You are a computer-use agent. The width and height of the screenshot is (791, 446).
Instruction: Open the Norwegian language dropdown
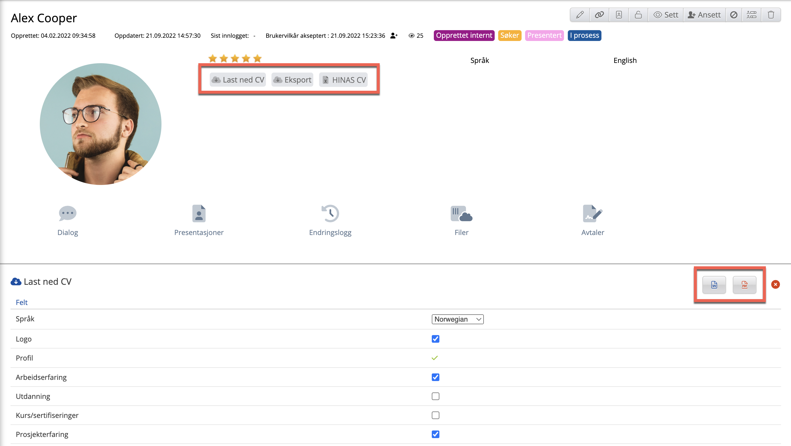(457, 319)
